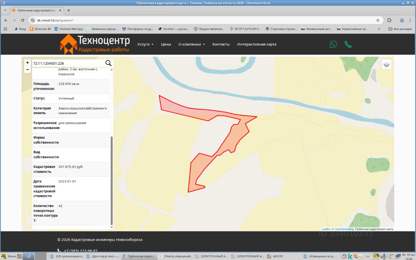The width and height of the screenshot is (416, 260).
Task: Follow the OpenStreetMap attribution link
Action: pyautogui.click(x=344, y=229)
